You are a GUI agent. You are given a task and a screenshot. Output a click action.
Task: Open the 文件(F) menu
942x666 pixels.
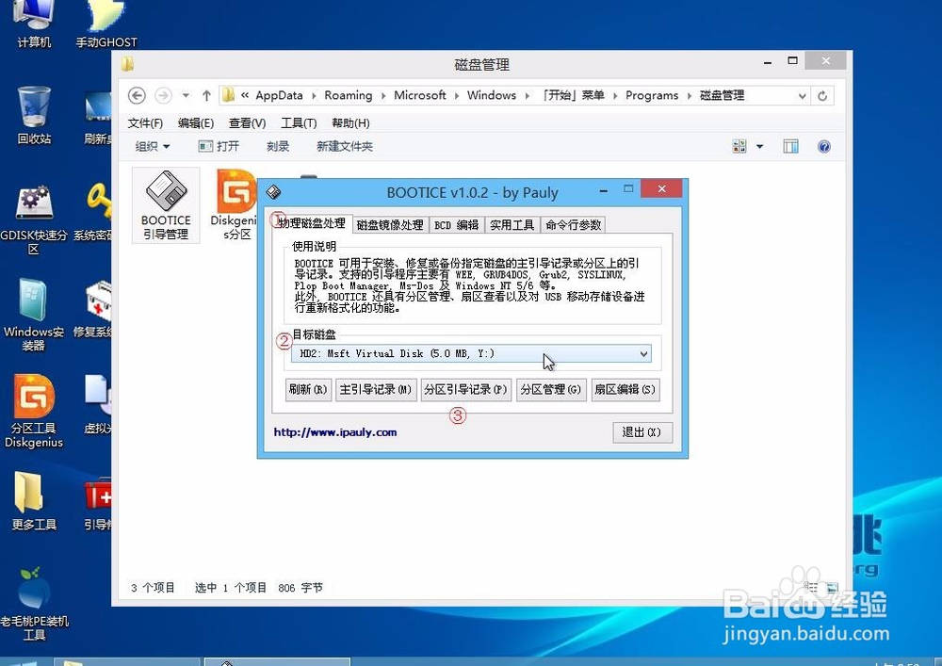click(145, 123)
